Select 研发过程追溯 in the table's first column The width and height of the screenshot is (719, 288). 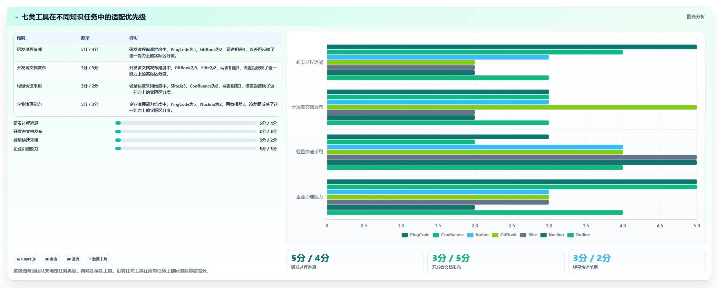click(29, 50)
